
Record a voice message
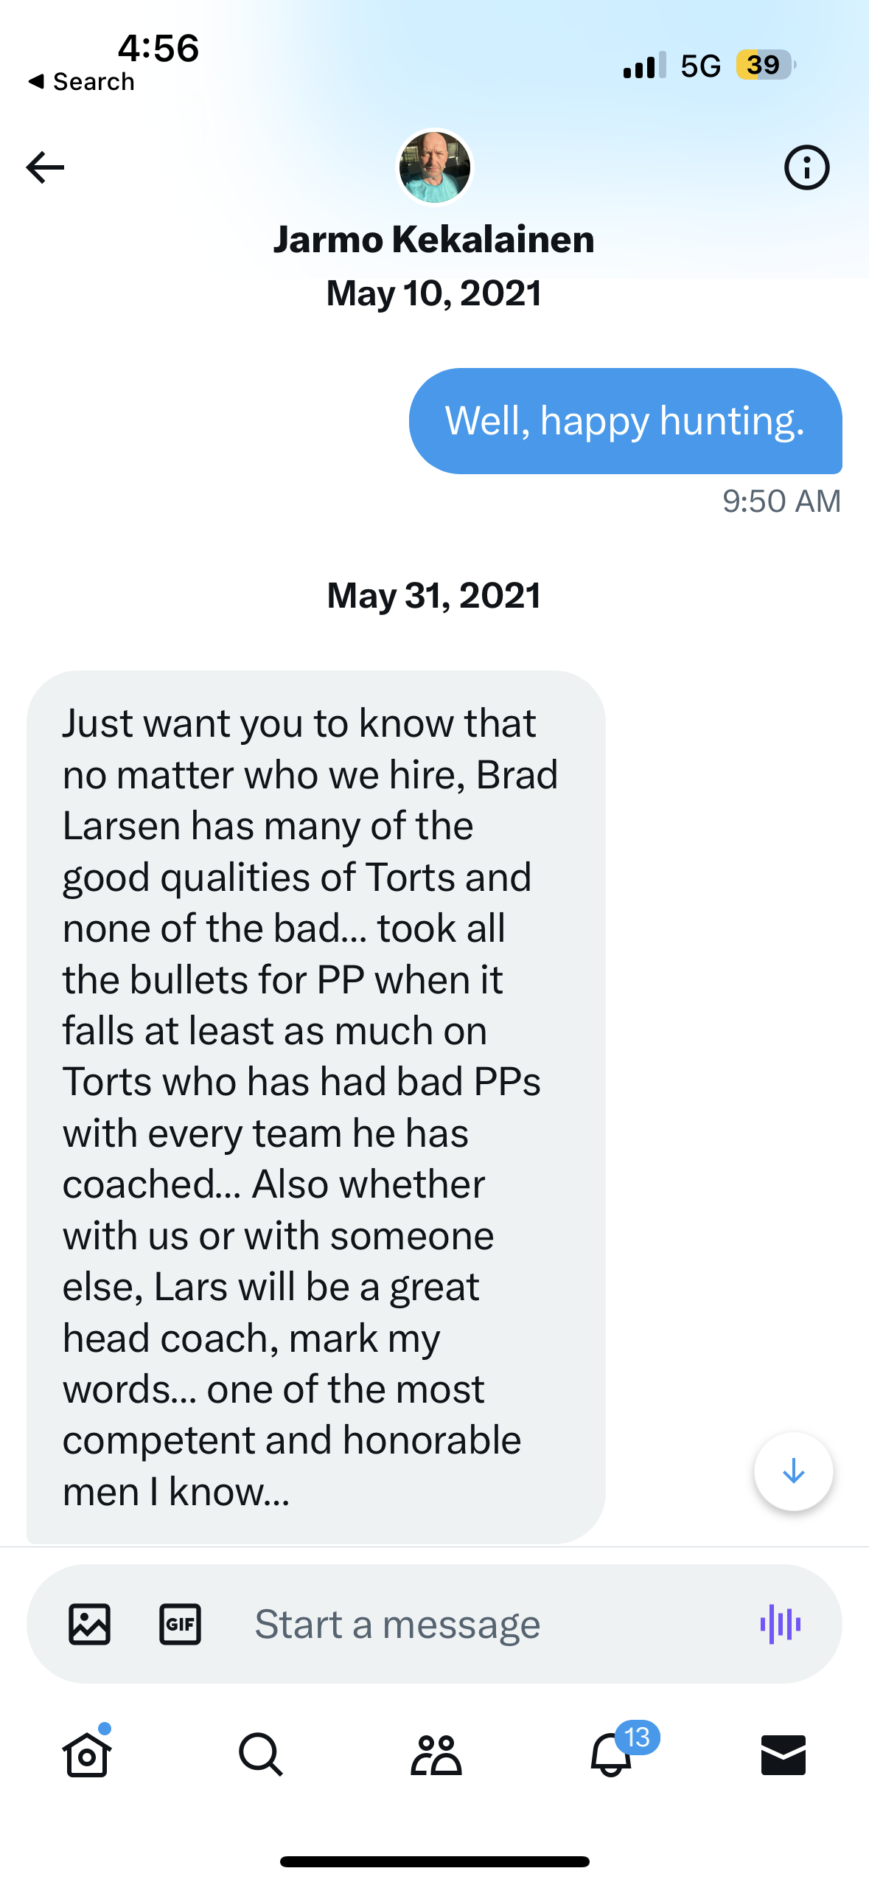click(780, 1624)
